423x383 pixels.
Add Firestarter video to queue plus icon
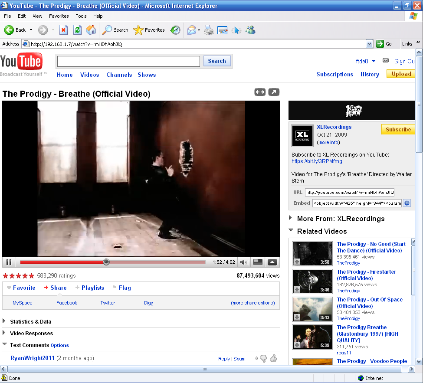coord(297,289)
